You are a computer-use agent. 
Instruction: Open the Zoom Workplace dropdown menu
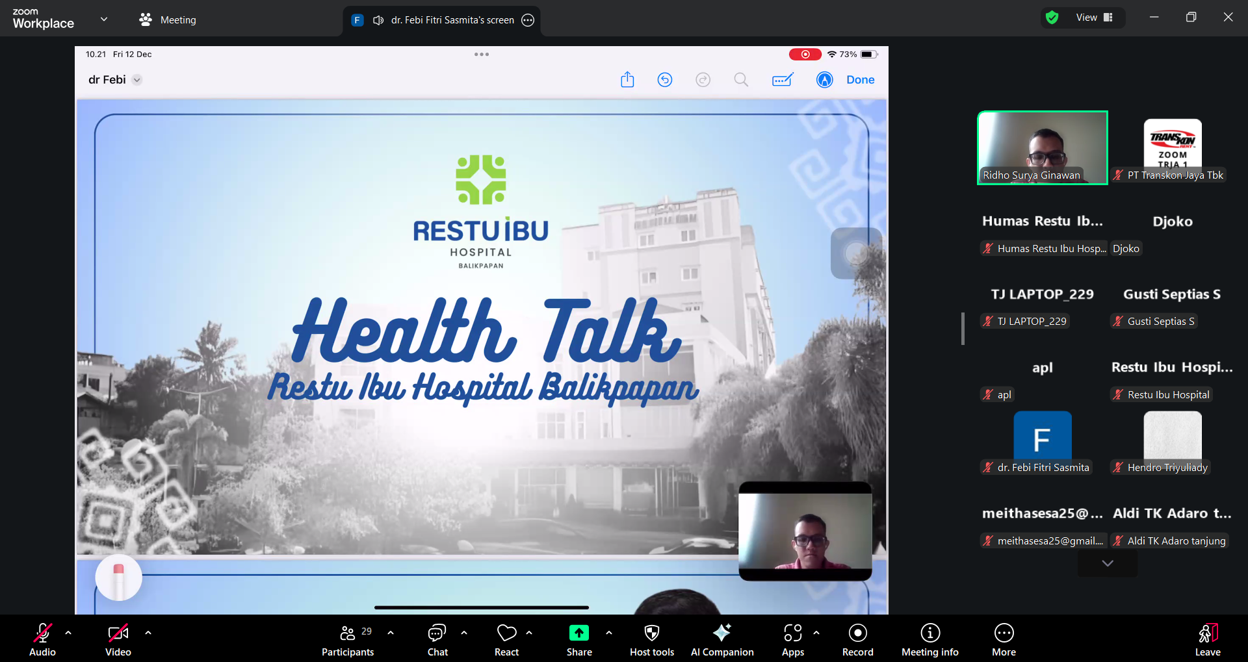click(104, 19)
